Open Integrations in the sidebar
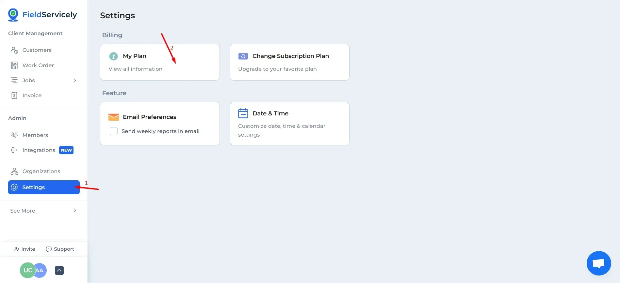Viewport: 620px width, 283px height. click(x=39, y=150)
